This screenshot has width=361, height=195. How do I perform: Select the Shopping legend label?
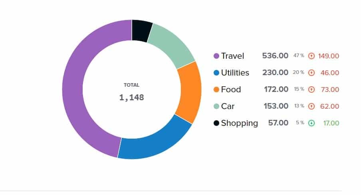(x=239, y=123)
